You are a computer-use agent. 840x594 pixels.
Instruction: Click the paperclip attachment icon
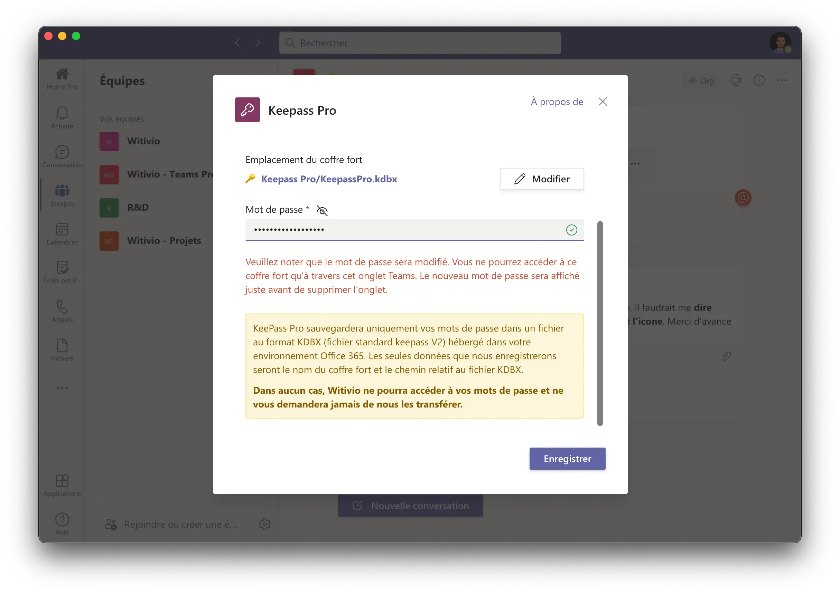click(x=726, y=356)
